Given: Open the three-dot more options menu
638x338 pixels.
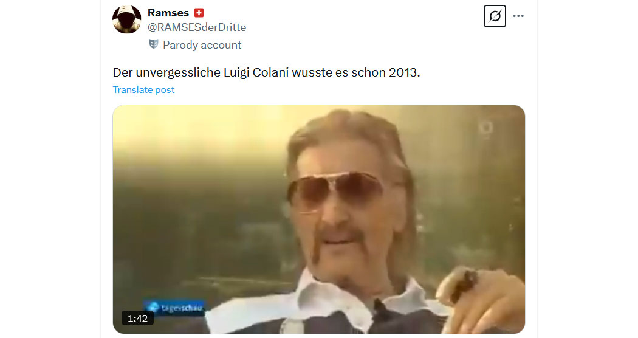Looking at the screenshot, I should 518,16.
